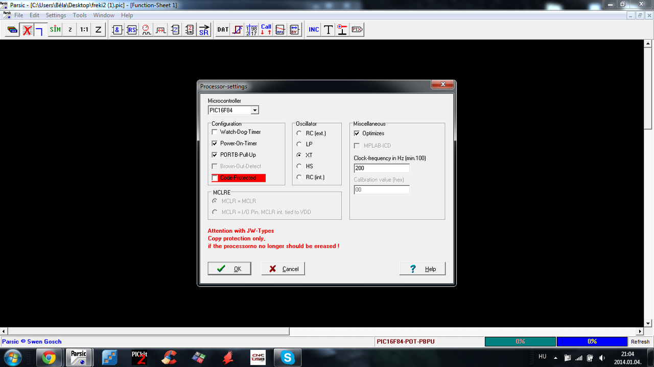654x367 pixels.
Task: Open the Windows Start menu
Action: pyautogui.click(x=12, y=357)
